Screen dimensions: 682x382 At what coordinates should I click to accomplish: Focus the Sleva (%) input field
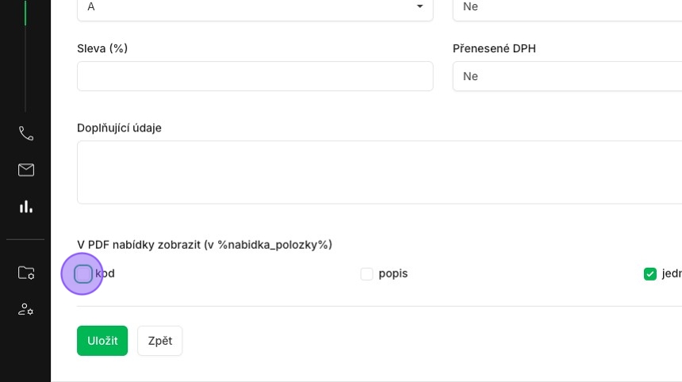pyautogui.click(x=255, y=76)
